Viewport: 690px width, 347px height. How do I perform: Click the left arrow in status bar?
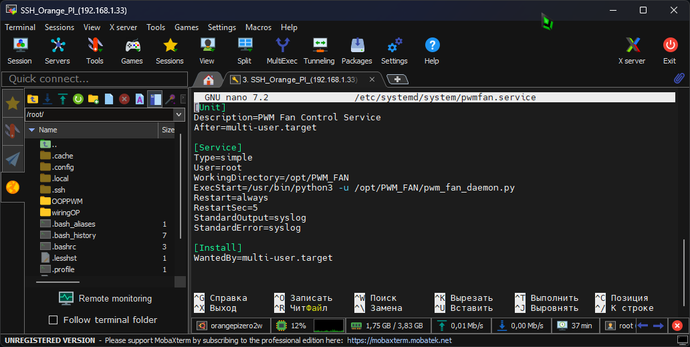click(x=643, y=326)
